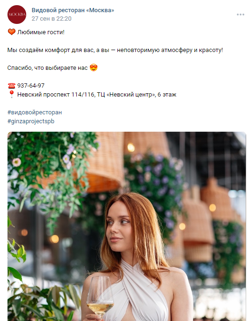This screenshot has width=249, height=321.
Task: Click the sentence starting «Мы создаём комфорт»
Action: pyautogui.click(x=115, y=50)
